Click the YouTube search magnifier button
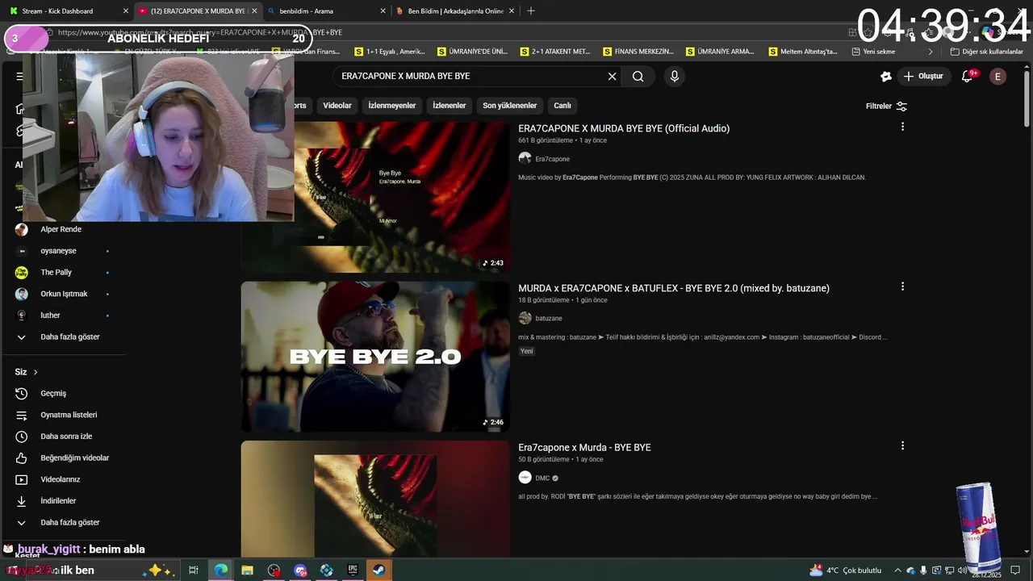The image size is (1033, 581). (638, 77)
